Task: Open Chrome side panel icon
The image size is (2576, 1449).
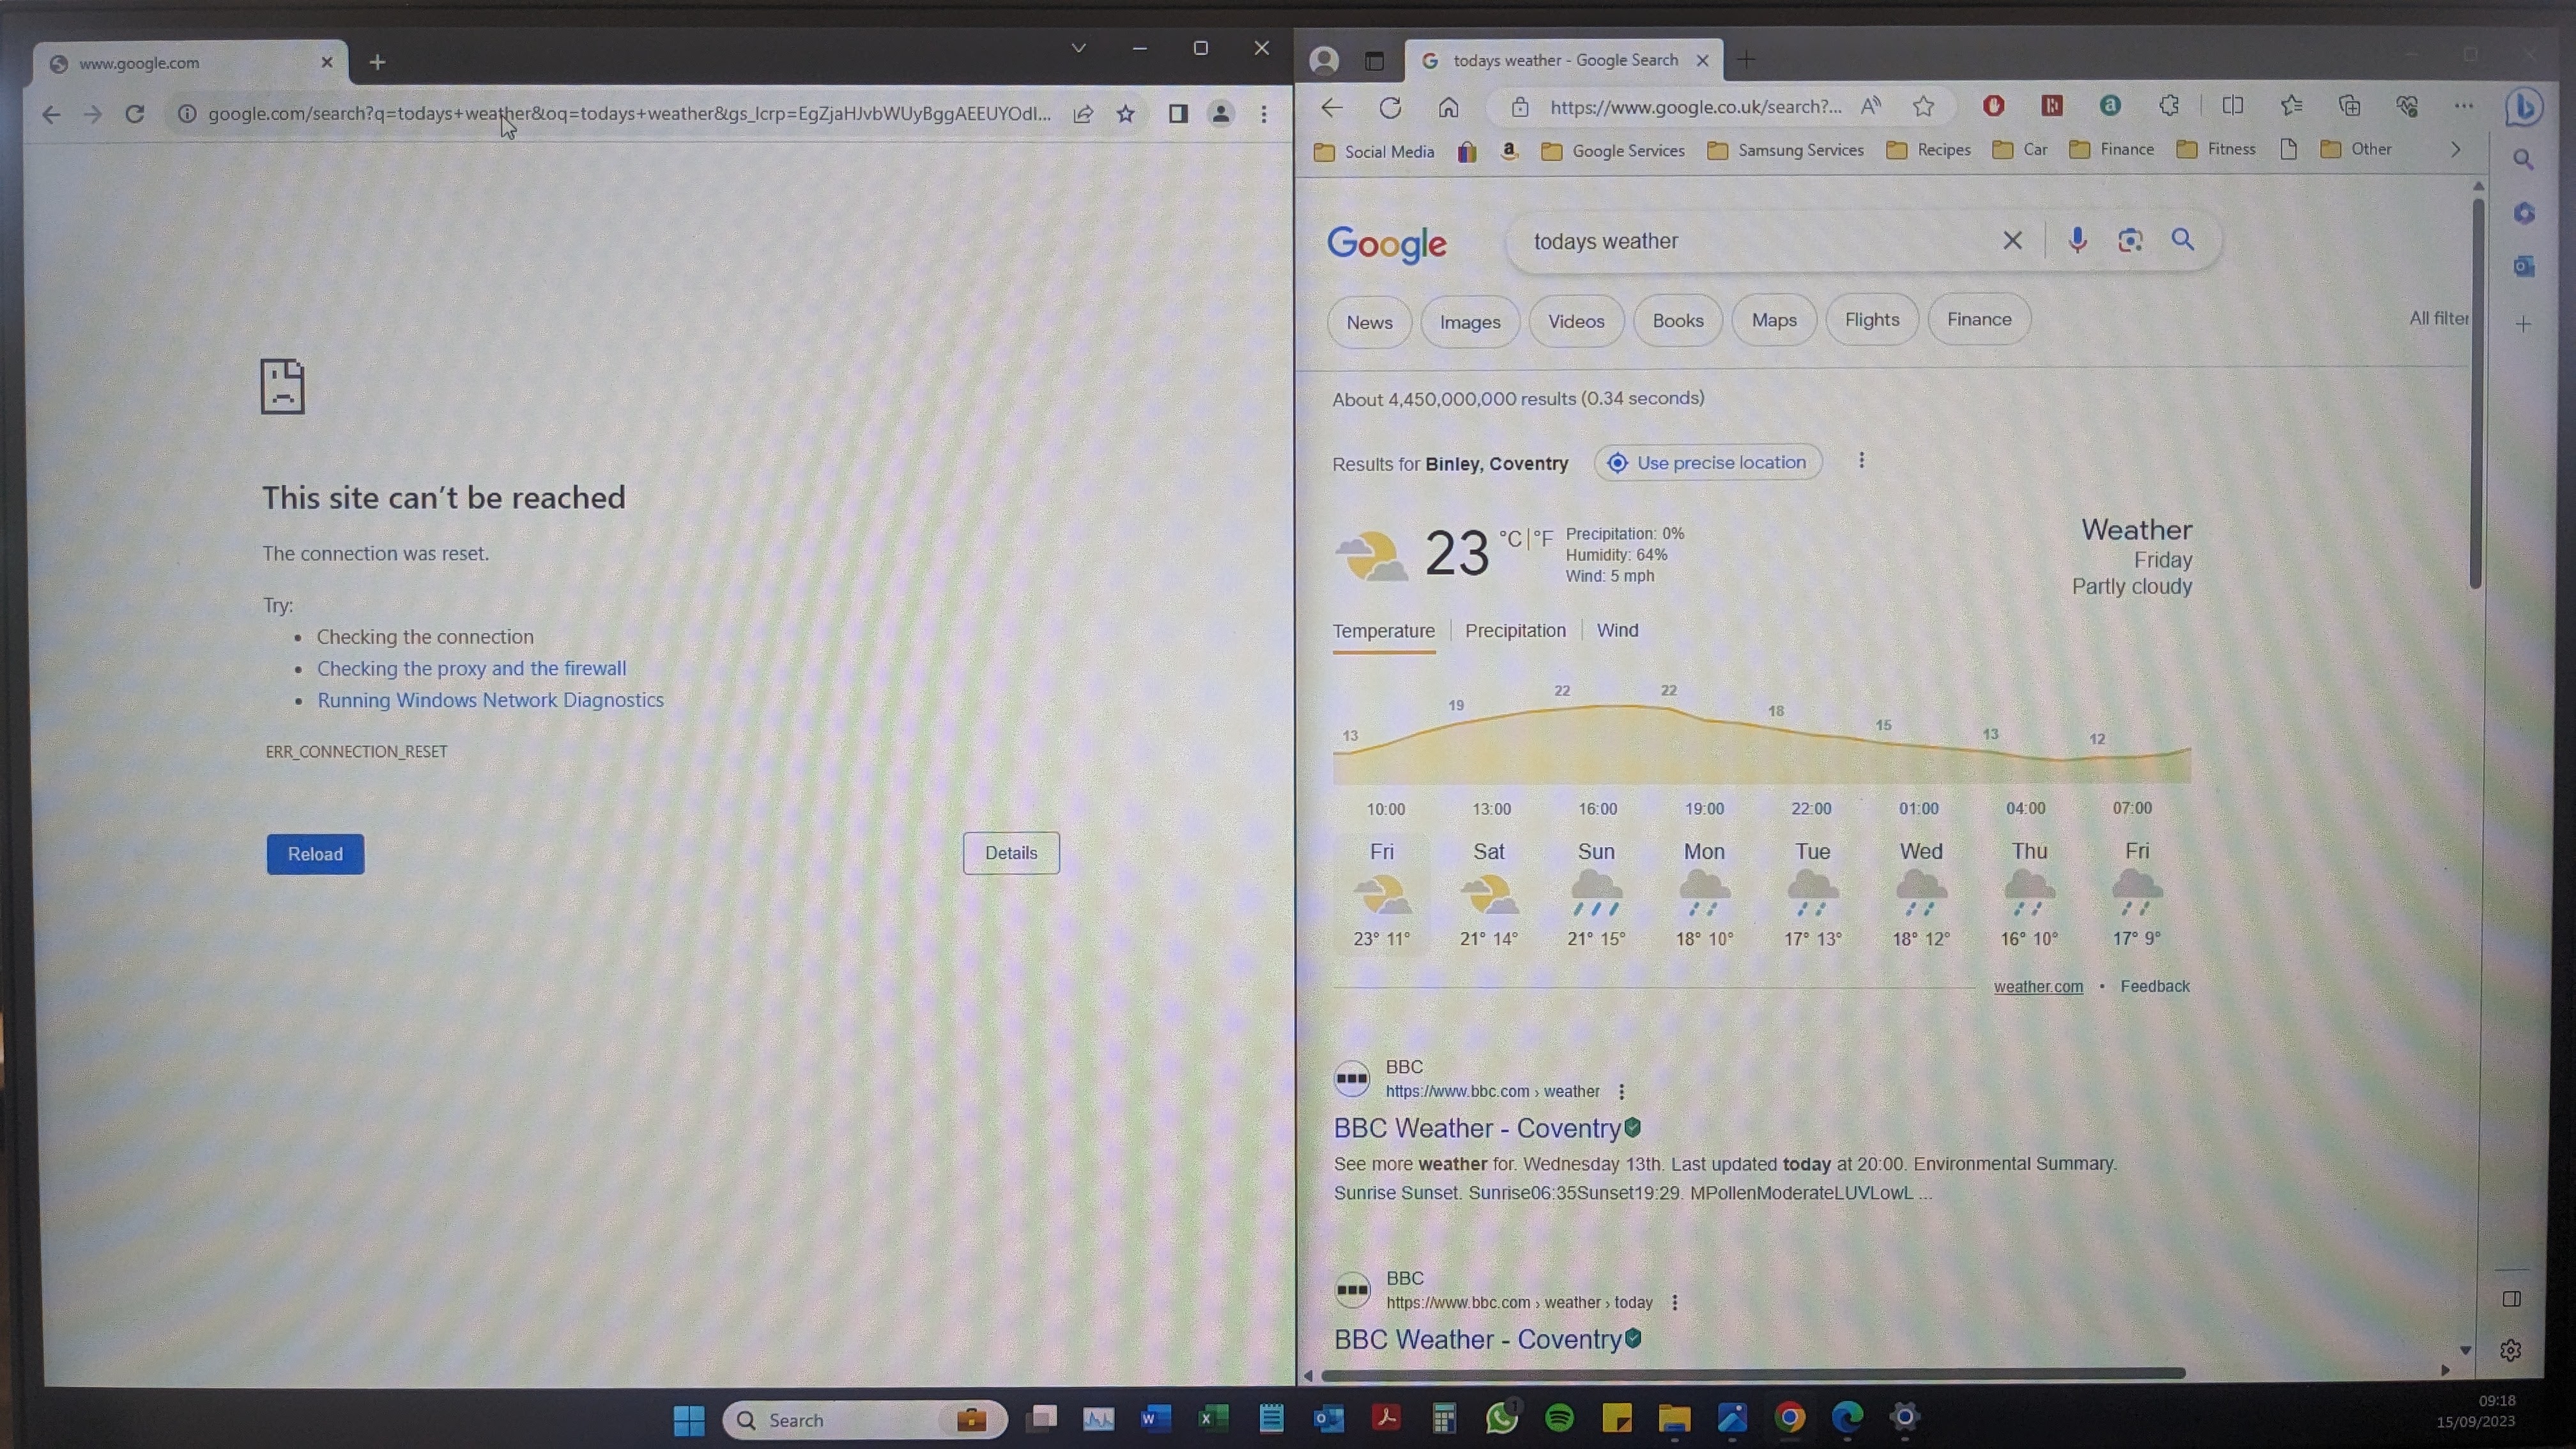Action: [x=1178, y=114]
